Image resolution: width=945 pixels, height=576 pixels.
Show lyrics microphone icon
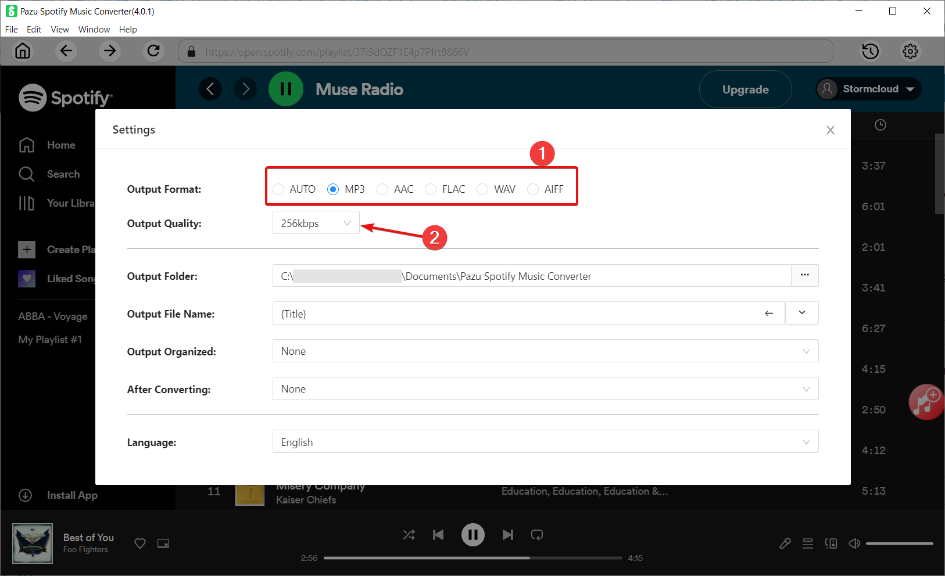click(x=785, y=543)
